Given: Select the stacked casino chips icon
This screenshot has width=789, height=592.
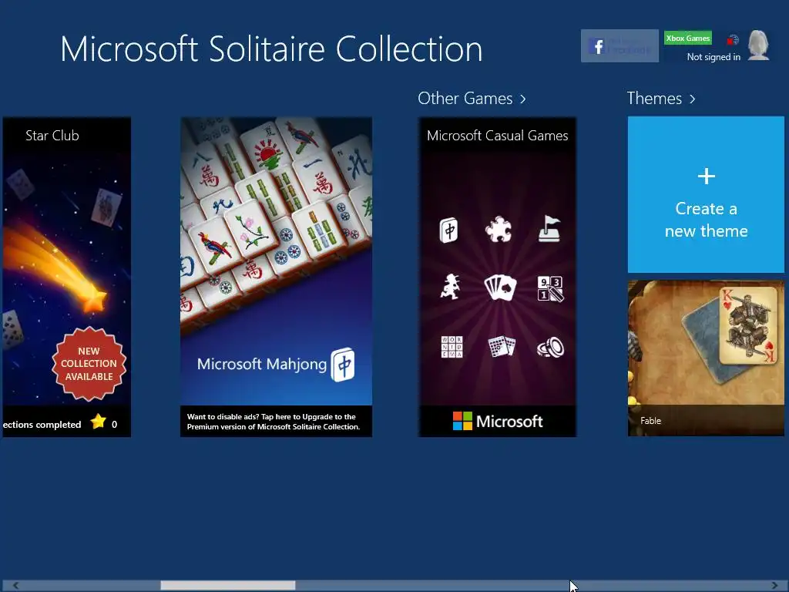Looking at the screenshot, I should click(x=550, y=348).
